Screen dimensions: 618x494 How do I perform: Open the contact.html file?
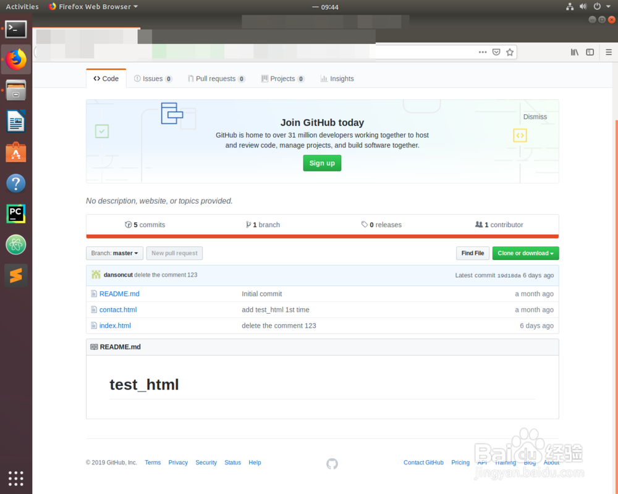118,309
